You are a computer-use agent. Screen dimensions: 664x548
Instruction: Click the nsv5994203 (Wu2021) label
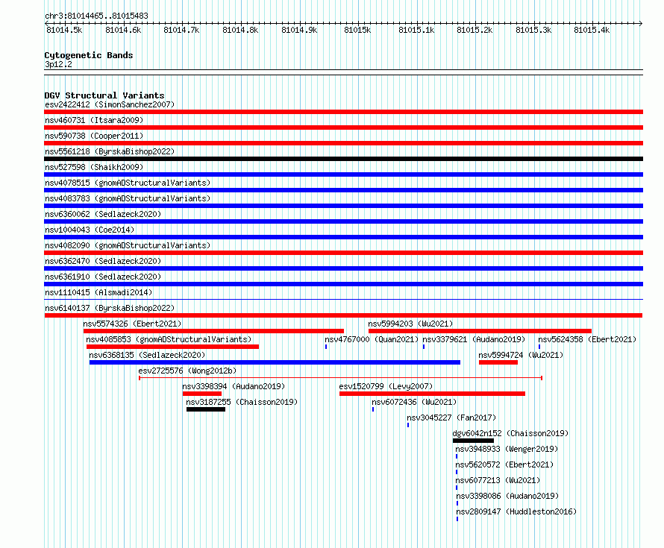(410, 324)
